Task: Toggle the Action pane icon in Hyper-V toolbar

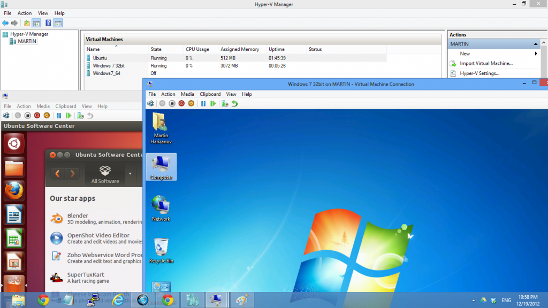Action: (x=58, y=23)
